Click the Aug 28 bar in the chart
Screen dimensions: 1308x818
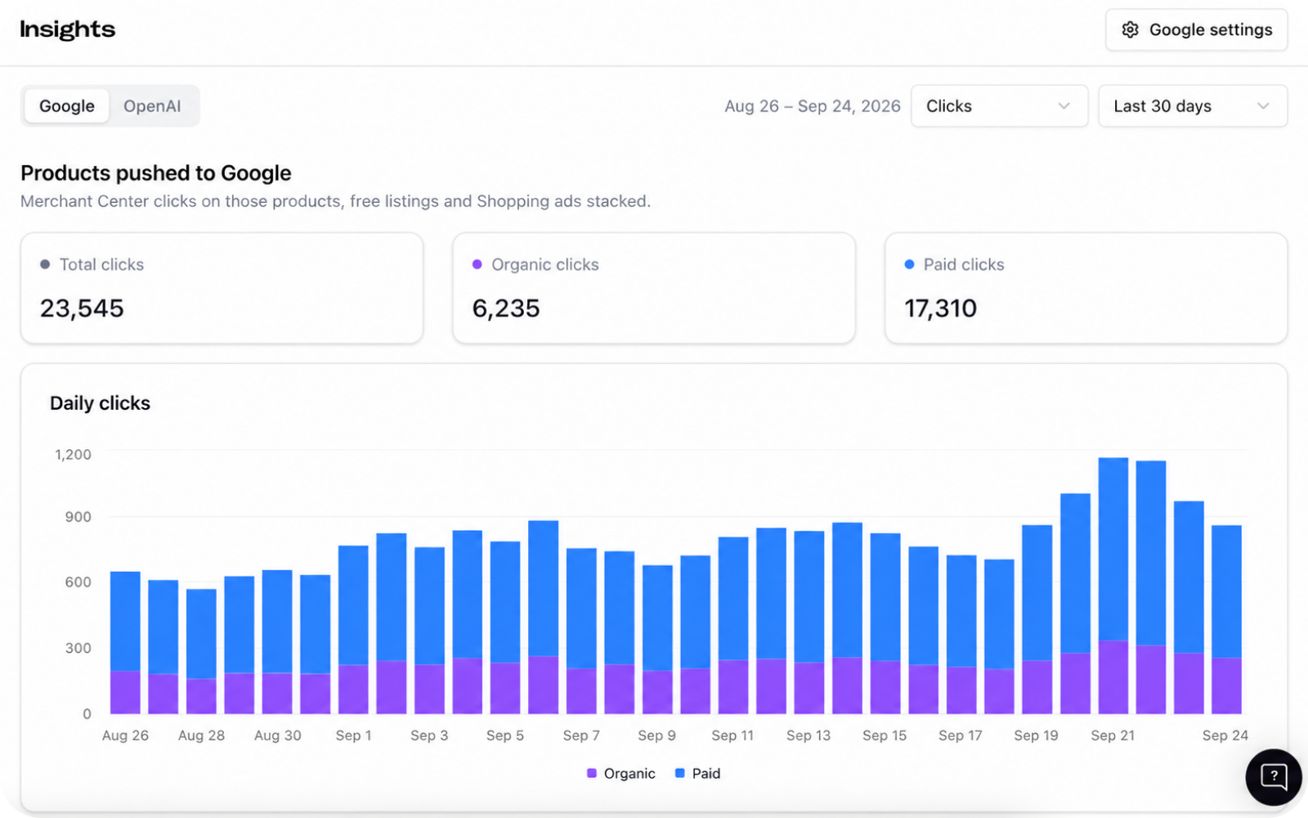pyautogui.click(x=201, y=651)
